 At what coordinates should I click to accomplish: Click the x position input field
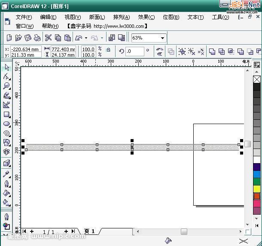26,49
